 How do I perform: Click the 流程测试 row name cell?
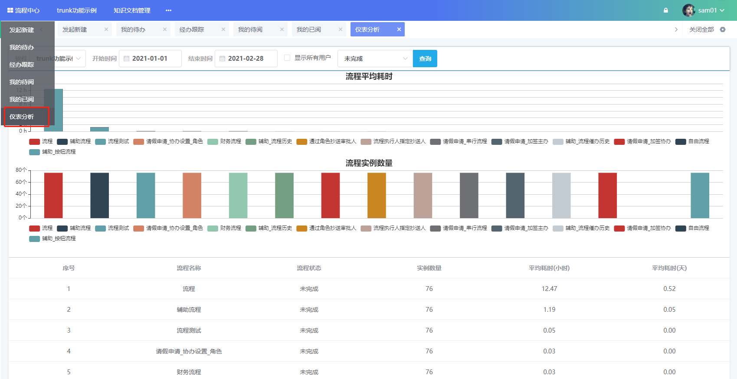[189, 330]
